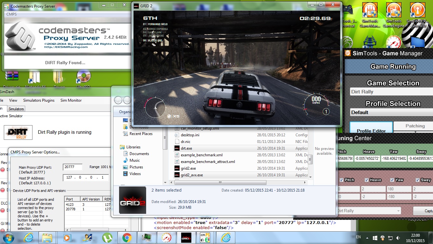Select example_benchmark_attract.xml in file list
Image resolution: width=433 pixels, height=244 pixels.
(240, 162)
